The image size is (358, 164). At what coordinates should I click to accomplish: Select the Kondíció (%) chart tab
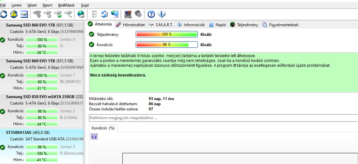tap(103, 128)
